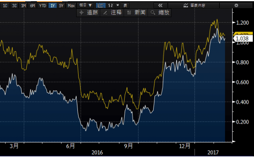Screen dimensions: 254x158
Task: Open the 图表内容 chart content panel
Action: click(194, 6)
